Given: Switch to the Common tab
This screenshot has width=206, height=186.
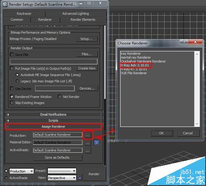Looking at the screenshot, I should pos(17,20).
